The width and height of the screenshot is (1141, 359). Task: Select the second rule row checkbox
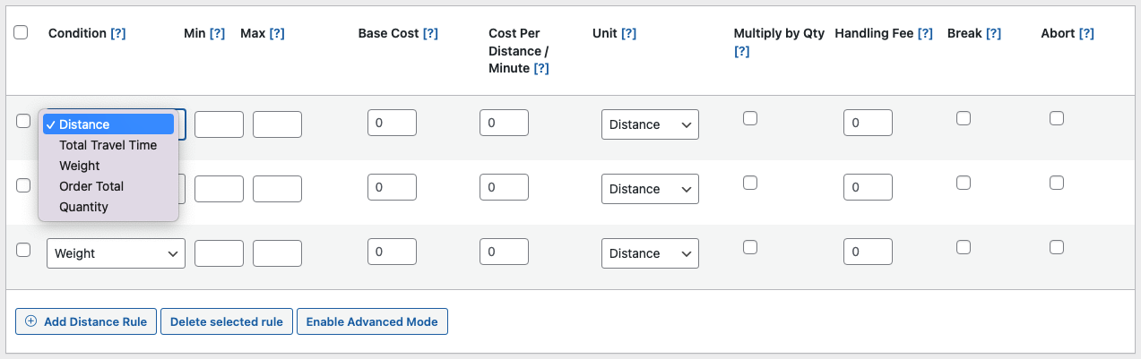(23, 185)
